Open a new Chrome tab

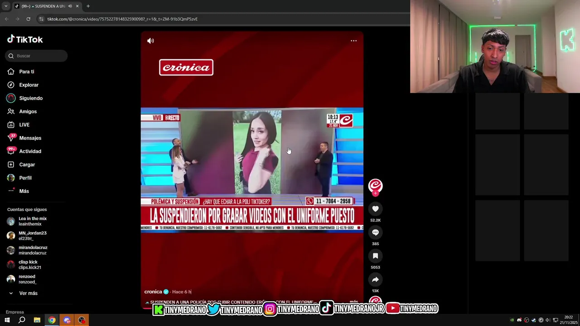pyautogui.click(x=88, y=6)
